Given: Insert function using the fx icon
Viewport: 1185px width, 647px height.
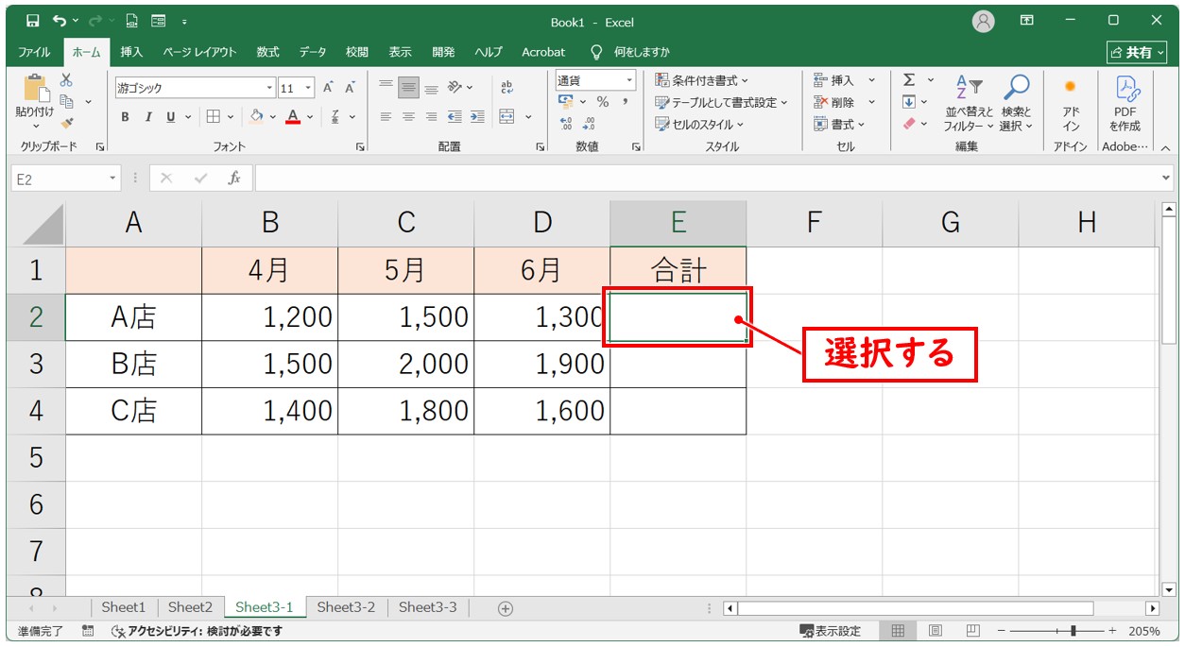Looking at the screenshot, I should [x=234, y=178].
